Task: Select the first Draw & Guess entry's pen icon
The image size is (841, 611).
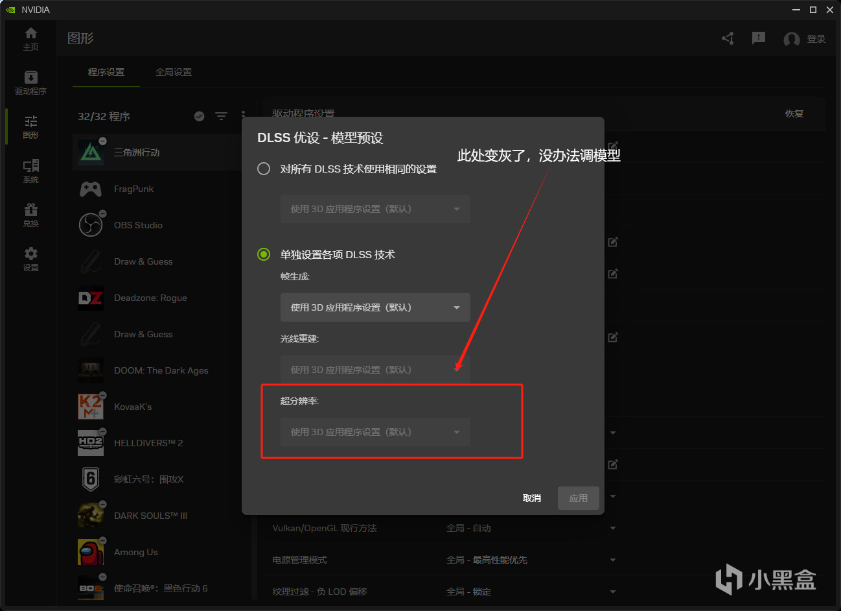Action: pyautogui.click(x=91, y=261)
